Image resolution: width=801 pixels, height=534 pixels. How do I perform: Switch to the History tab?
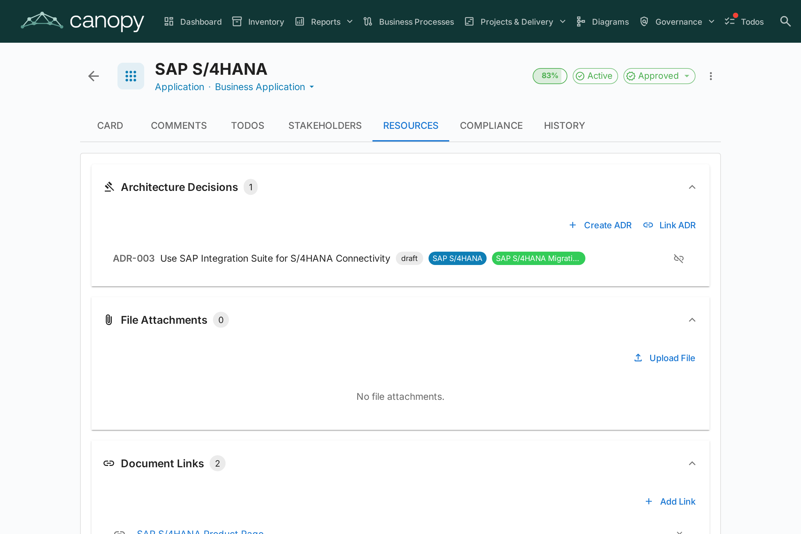tap(564, 126)
